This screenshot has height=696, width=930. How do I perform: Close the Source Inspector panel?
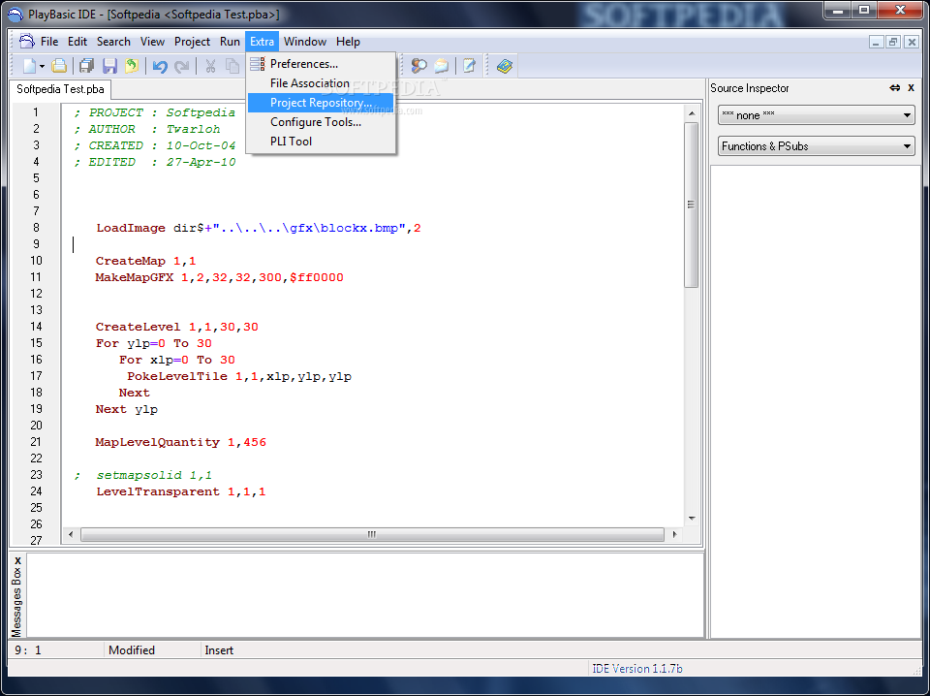tap(911, 88)
